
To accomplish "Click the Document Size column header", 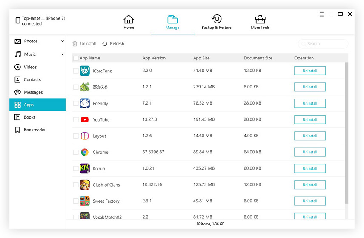I will pyautogui.click(x=258, y=58).
